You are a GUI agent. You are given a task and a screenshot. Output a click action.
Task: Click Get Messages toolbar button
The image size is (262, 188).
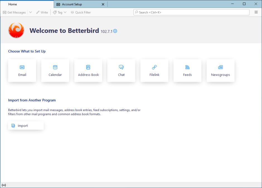[14, 12]
